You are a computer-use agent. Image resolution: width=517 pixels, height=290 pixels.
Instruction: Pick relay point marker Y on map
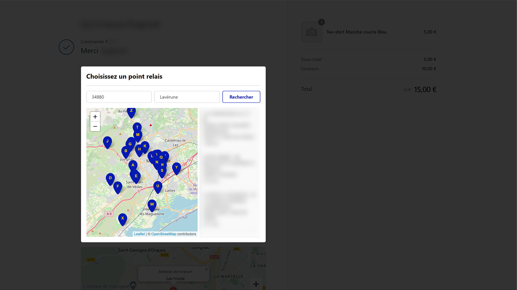click(x=176, y=168)
